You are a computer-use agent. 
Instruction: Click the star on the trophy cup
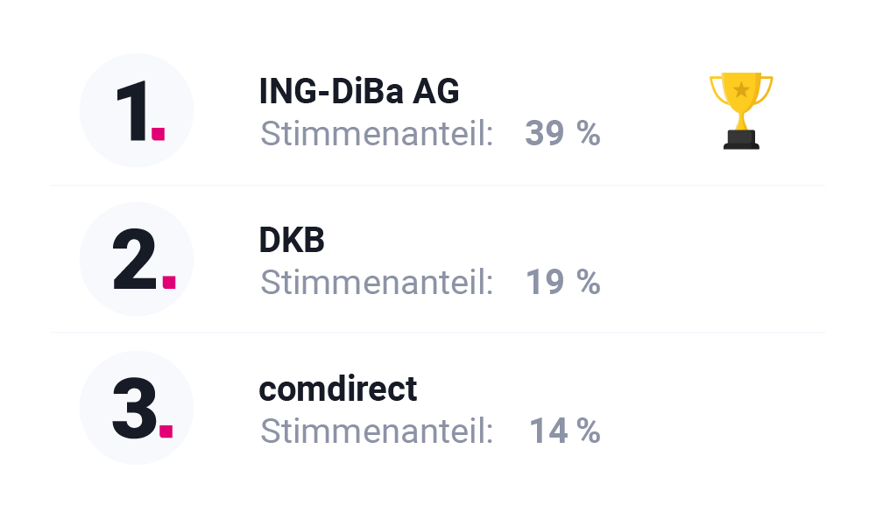(x=741, y=89)
